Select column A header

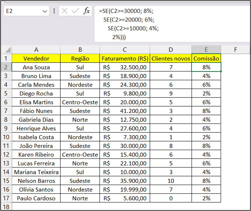[x=36, y=50]
